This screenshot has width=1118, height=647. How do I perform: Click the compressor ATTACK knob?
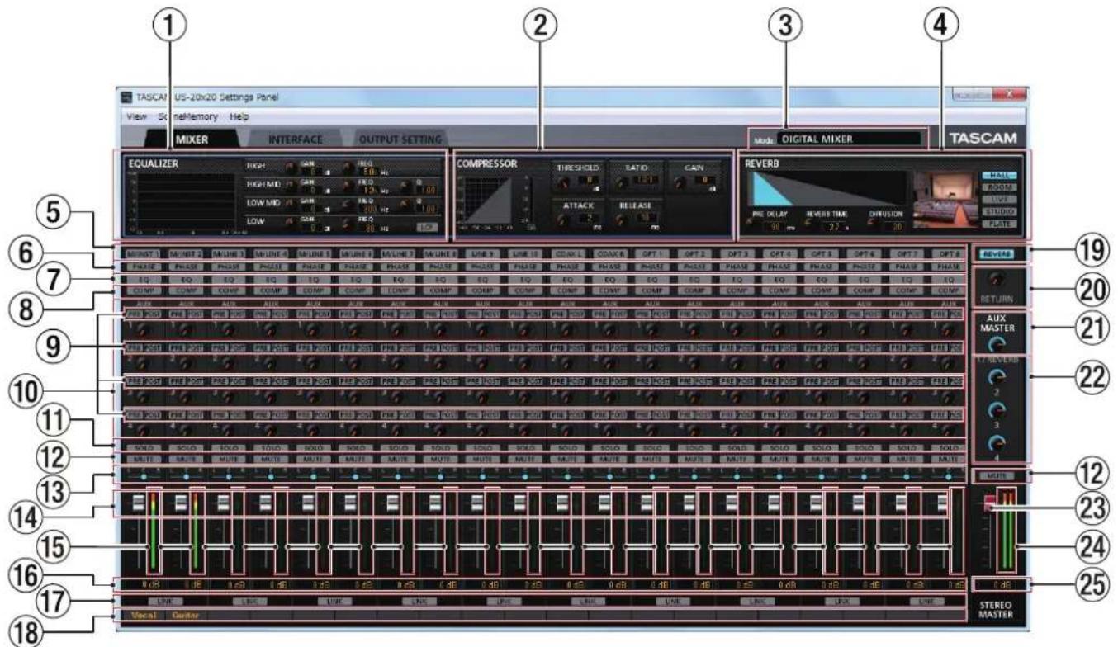[562, 220]
